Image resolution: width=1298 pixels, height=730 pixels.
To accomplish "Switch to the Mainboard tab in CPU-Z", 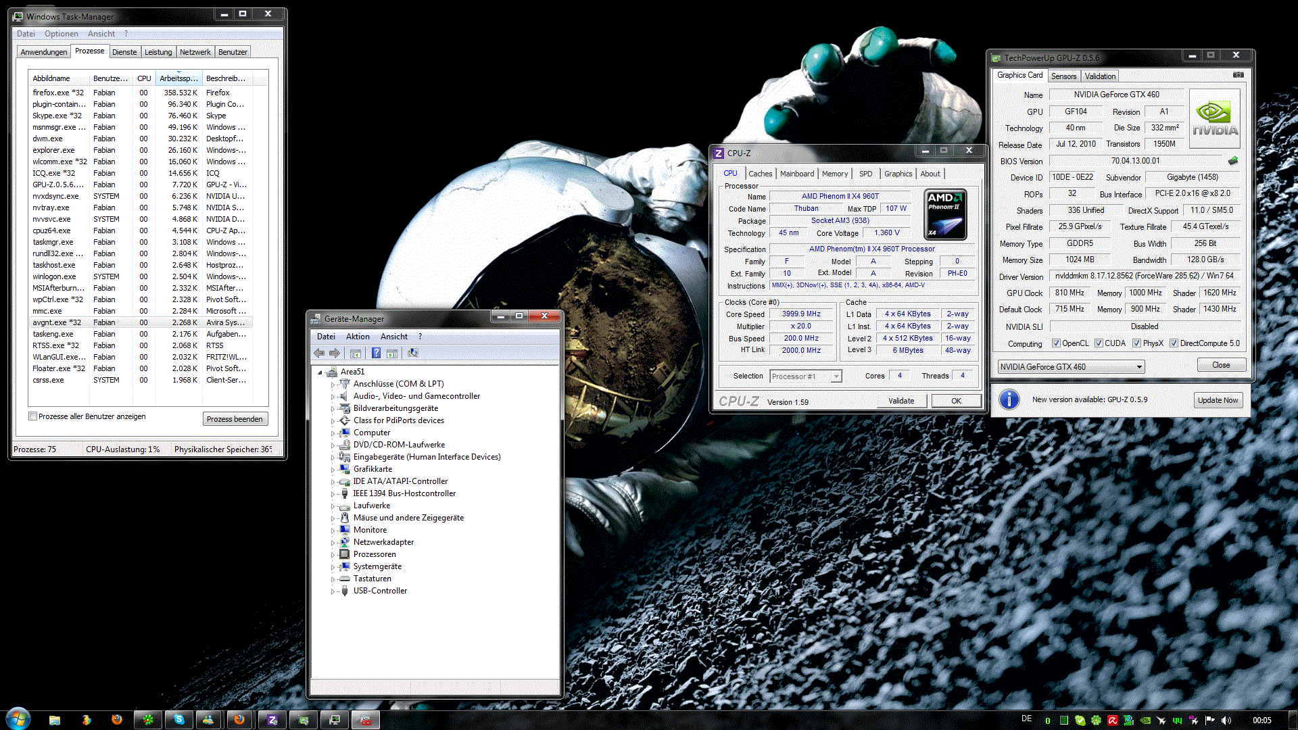I will tap(796, 174).
